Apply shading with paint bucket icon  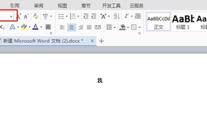122,27
